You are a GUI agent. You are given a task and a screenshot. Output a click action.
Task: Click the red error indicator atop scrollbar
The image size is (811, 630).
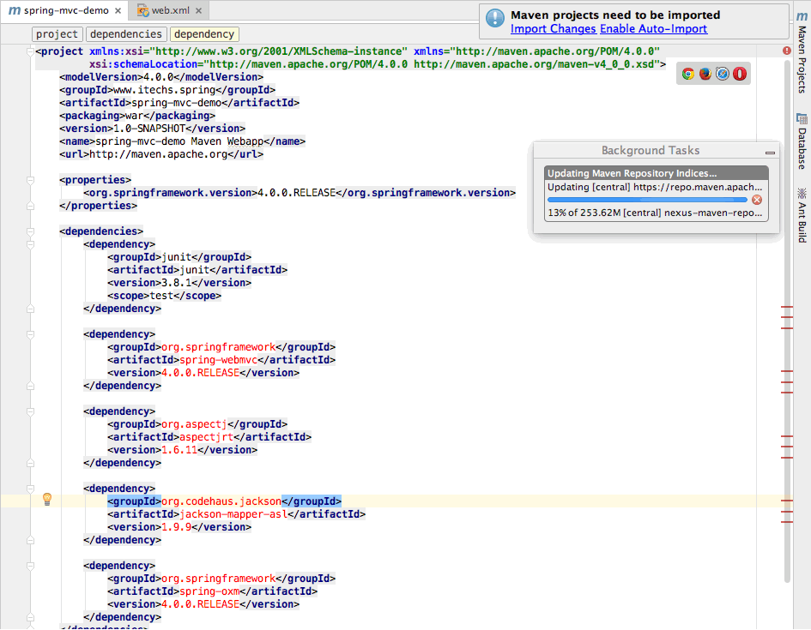tap(787, 51)
